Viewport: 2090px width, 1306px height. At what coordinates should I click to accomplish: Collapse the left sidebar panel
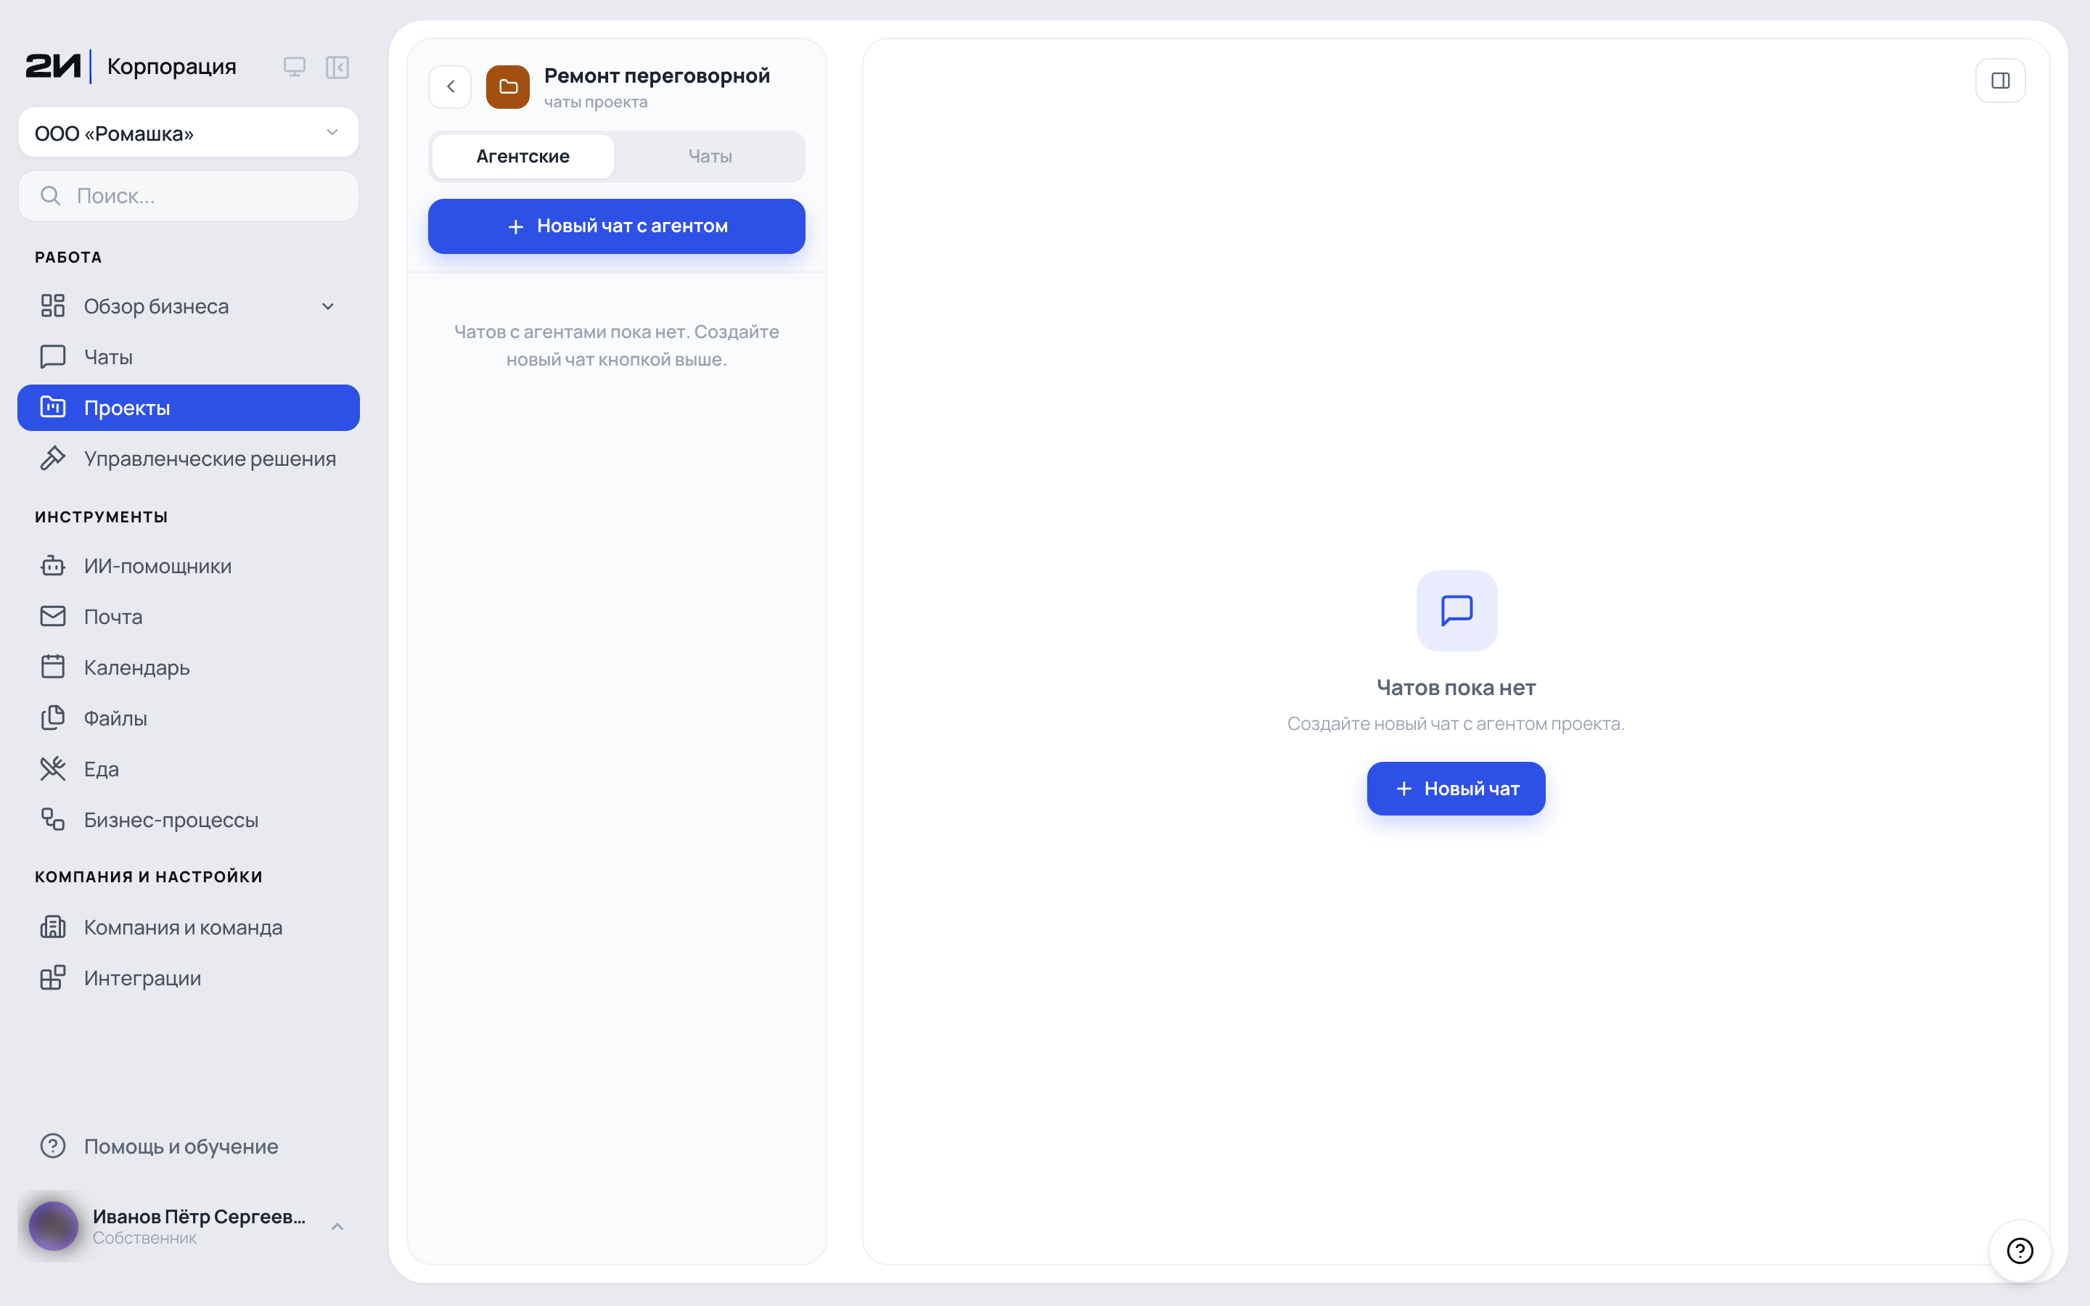click(x=337, y=67)
